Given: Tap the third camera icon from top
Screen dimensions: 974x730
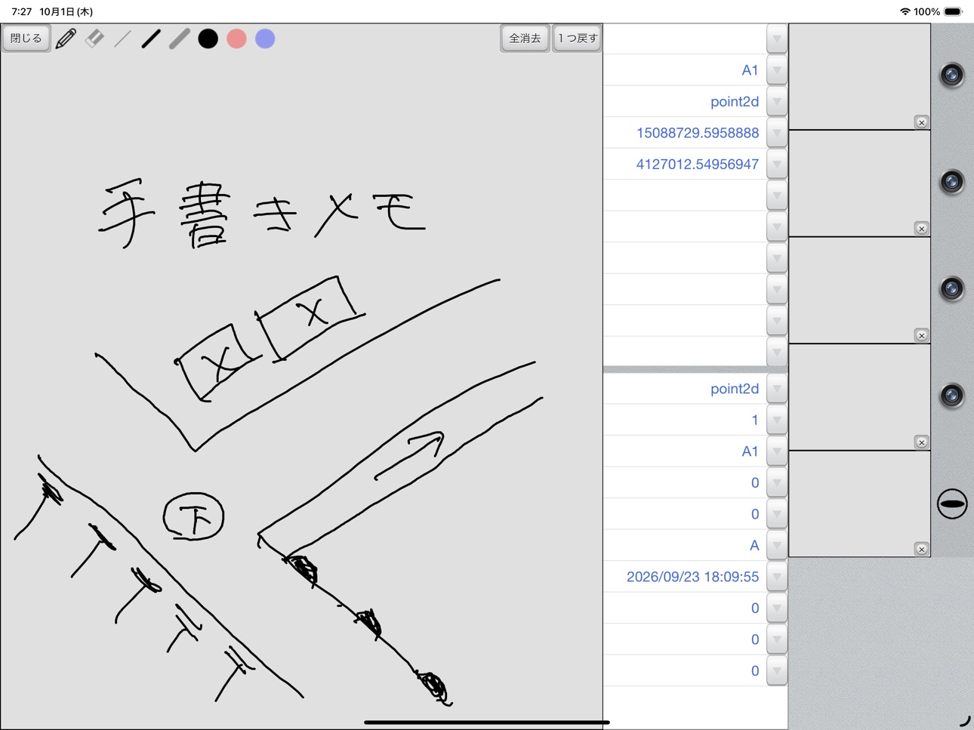Looking at the screenshot, I should click(951, 288).
